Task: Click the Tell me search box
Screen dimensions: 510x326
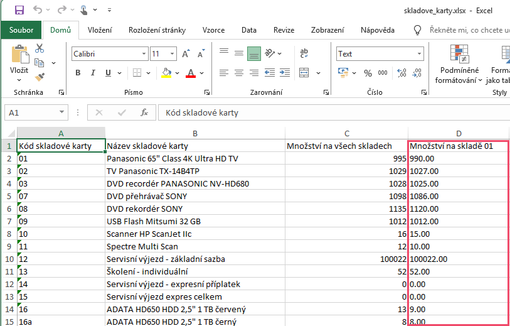Action: click(469, 30)
